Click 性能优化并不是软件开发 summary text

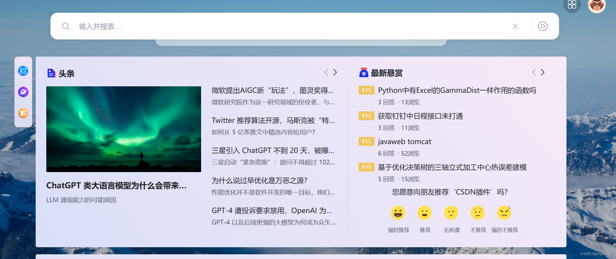pos(273,192)
